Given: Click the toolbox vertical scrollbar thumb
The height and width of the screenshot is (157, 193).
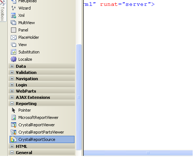Looking at the screenshot, I should click(79, 97).
